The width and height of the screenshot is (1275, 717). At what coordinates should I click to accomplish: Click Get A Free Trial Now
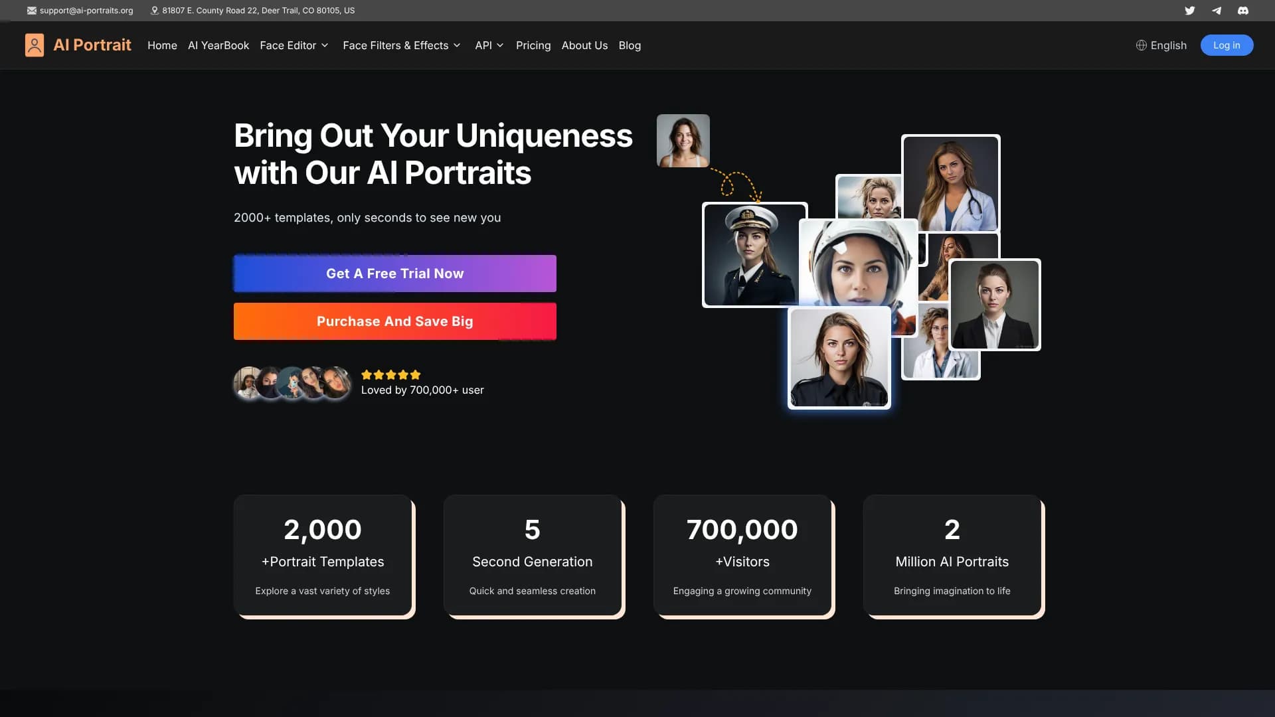(x=394, y=273)
